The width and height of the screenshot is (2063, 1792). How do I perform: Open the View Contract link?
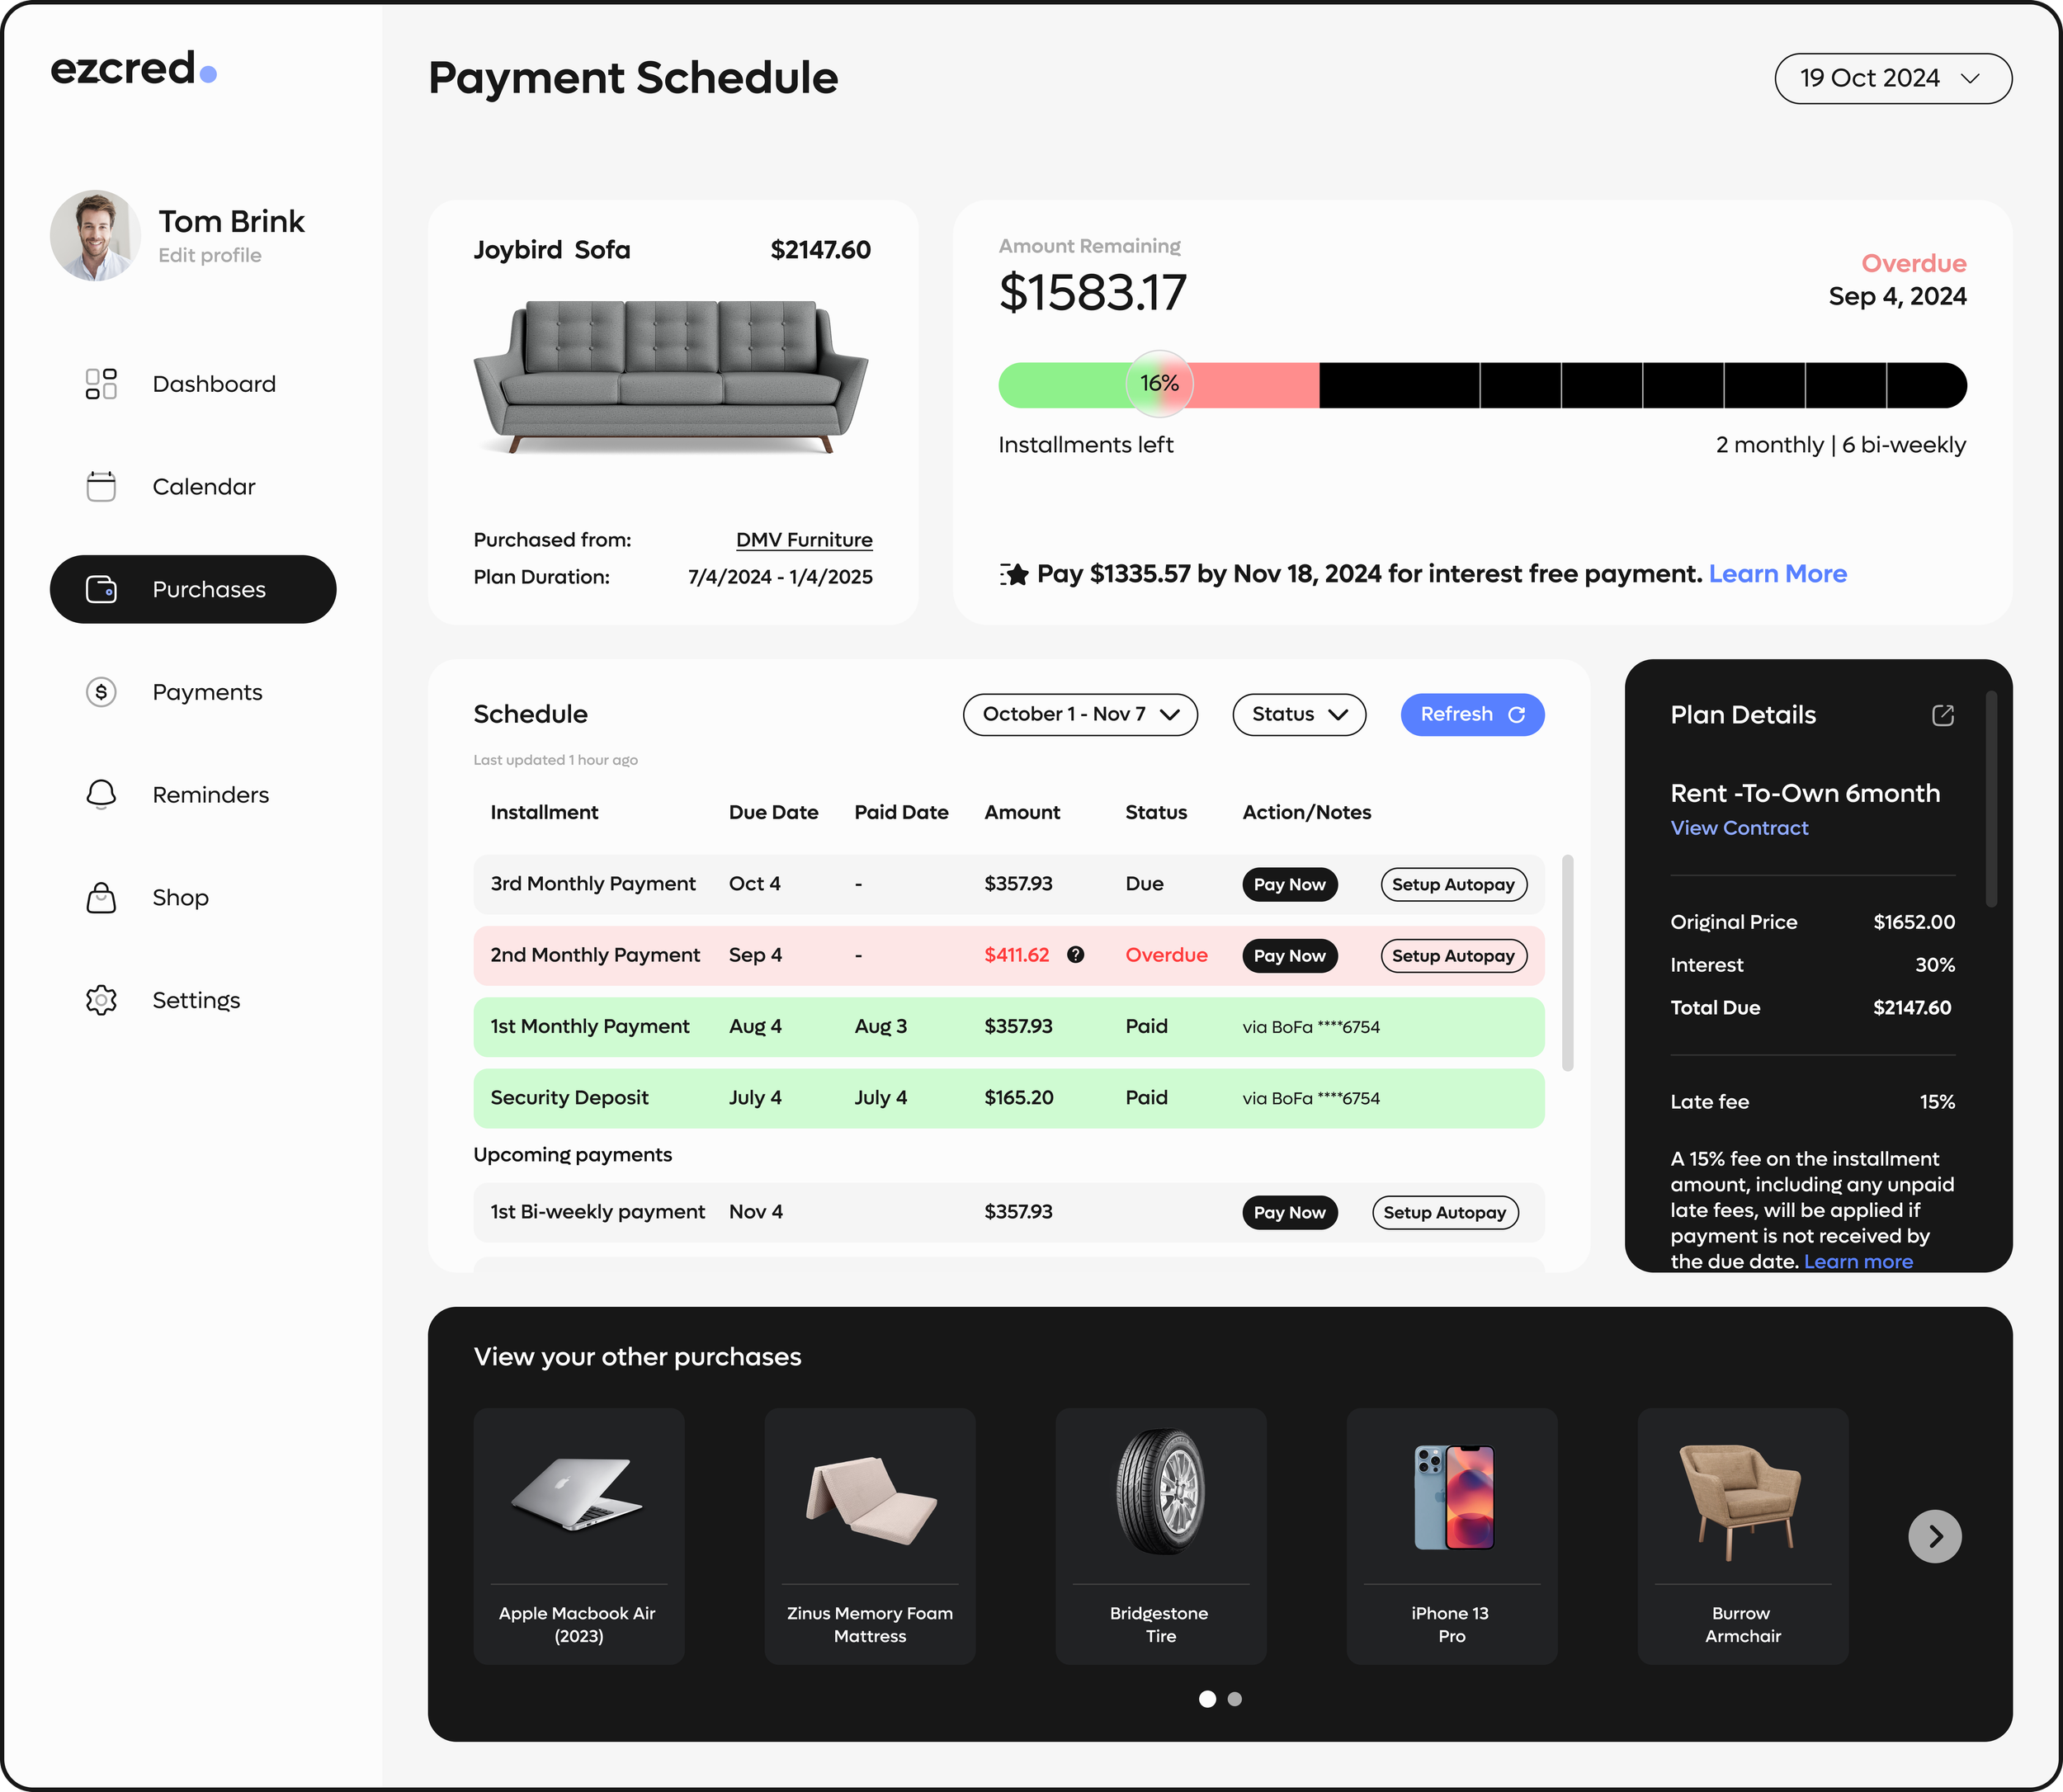coord(1738,828)
